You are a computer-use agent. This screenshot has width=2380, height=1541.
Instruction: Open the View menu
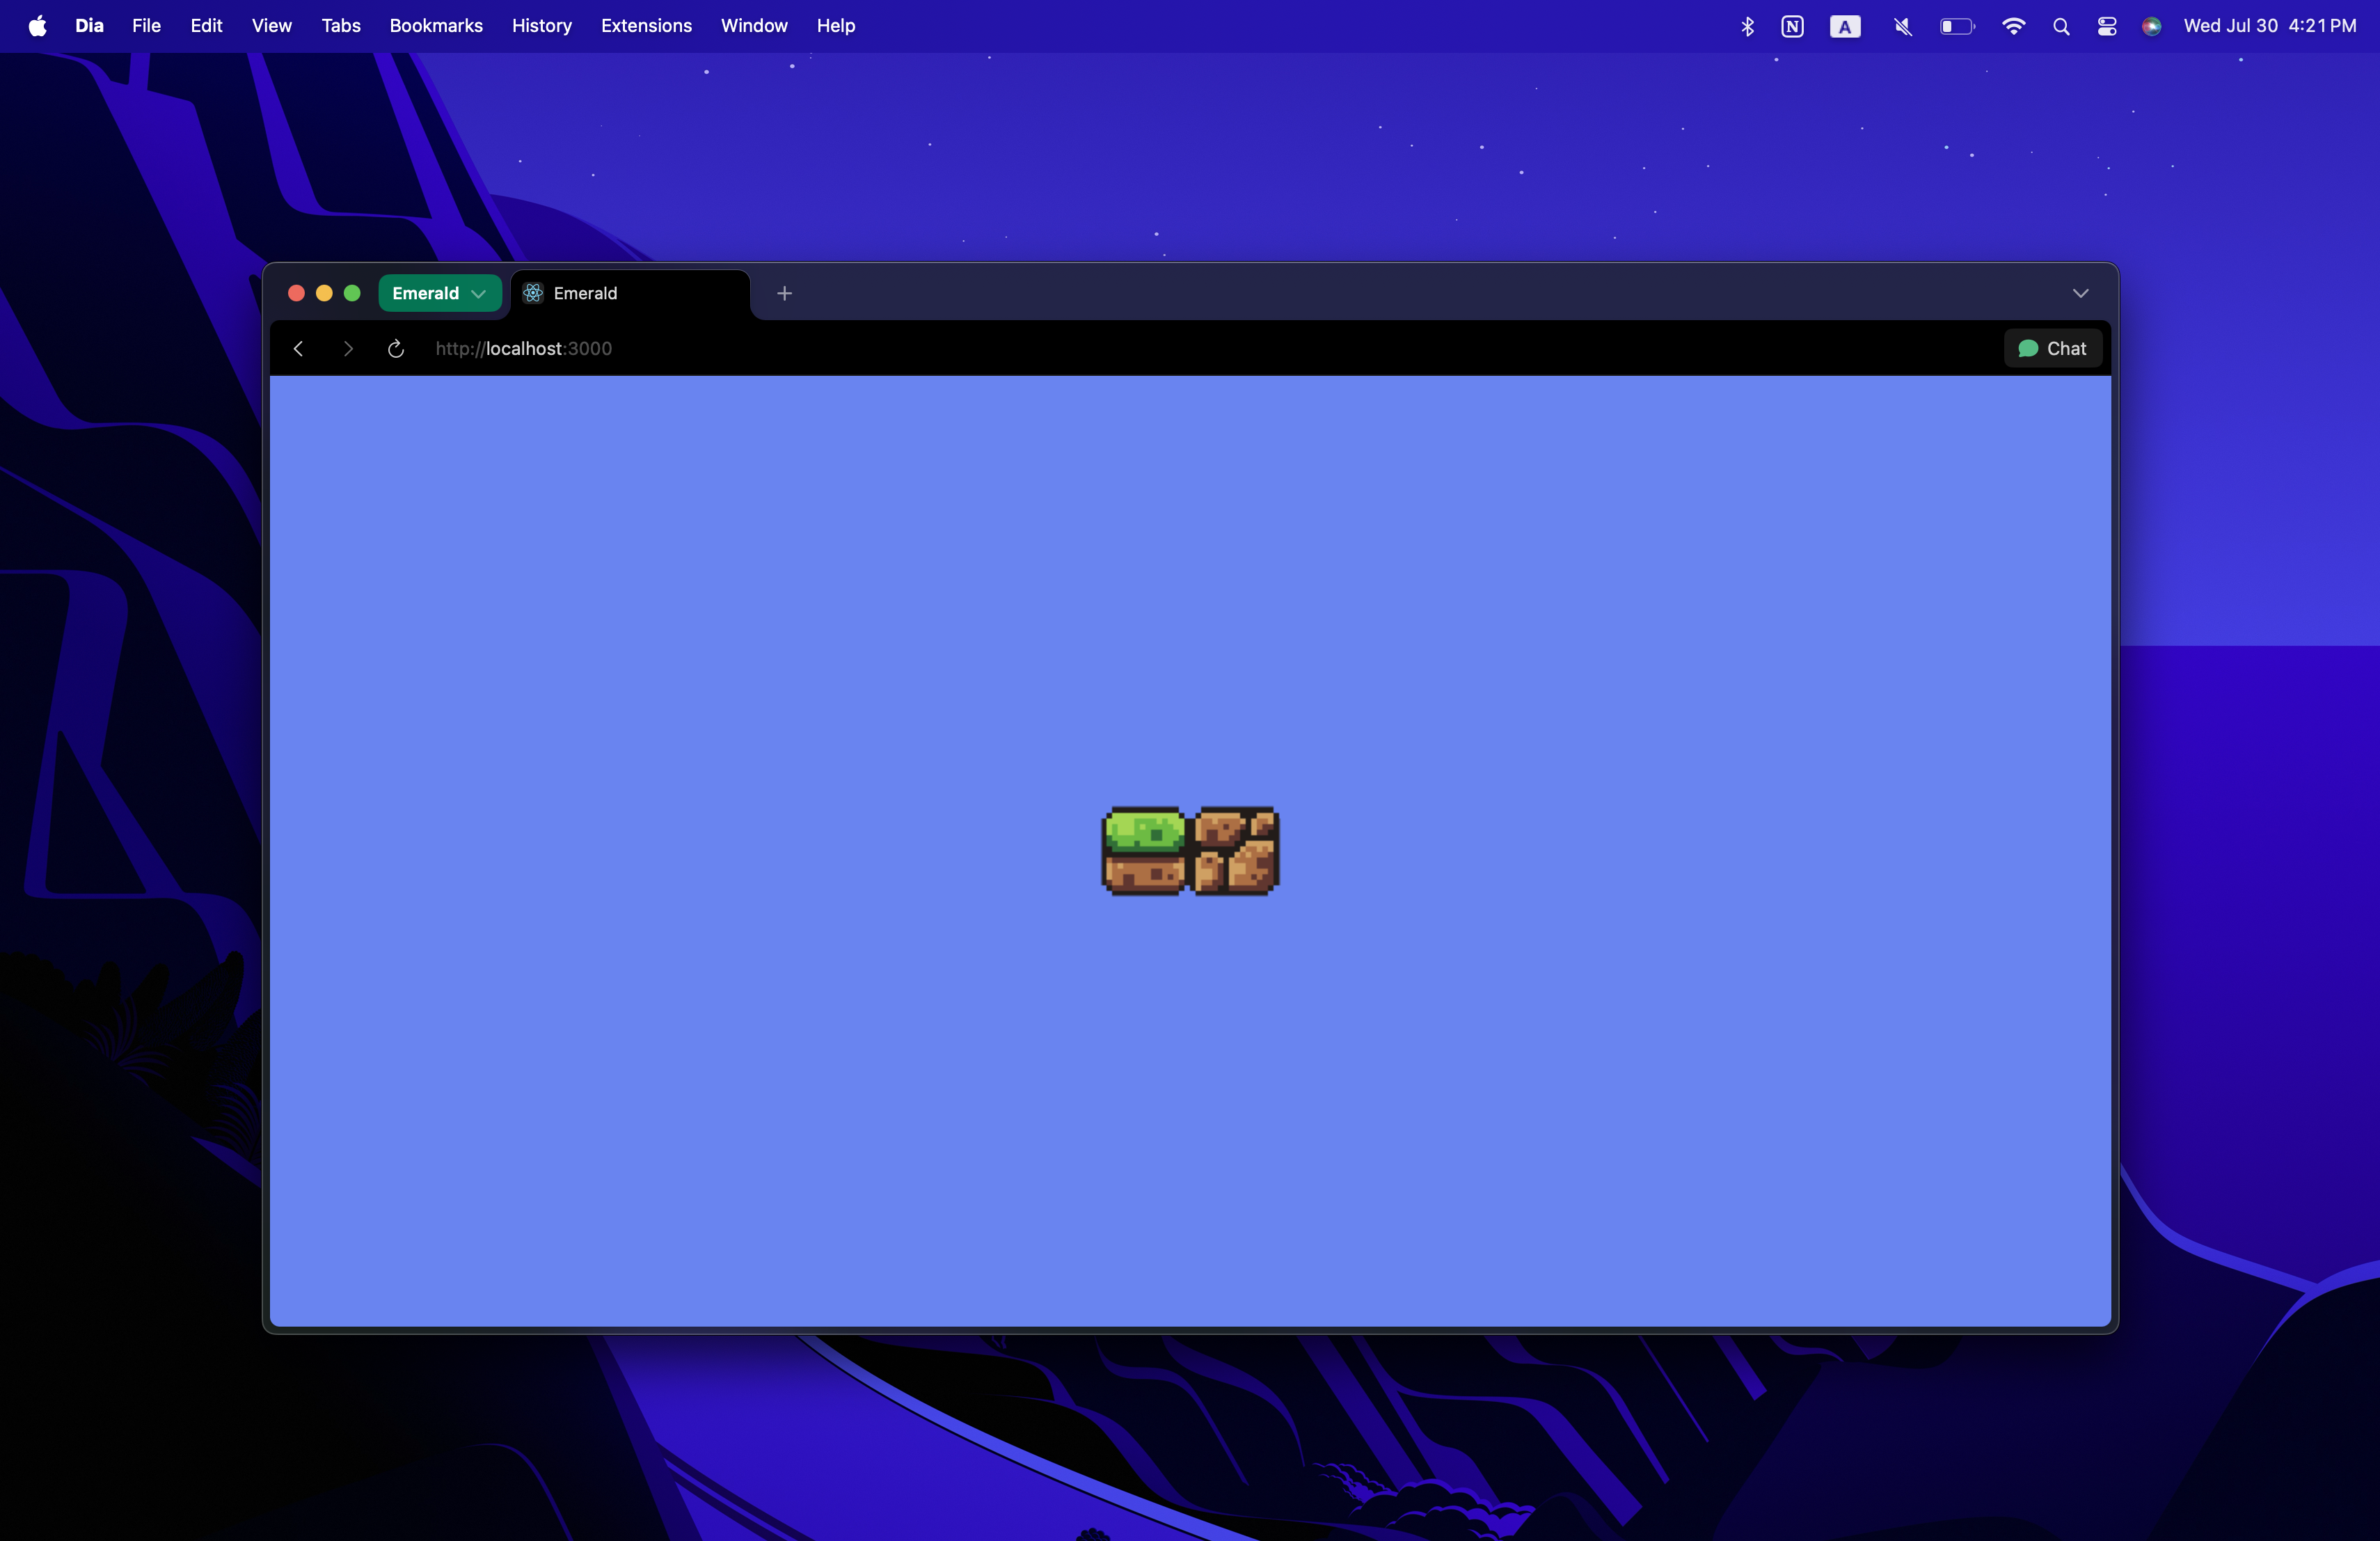[271, 26]
